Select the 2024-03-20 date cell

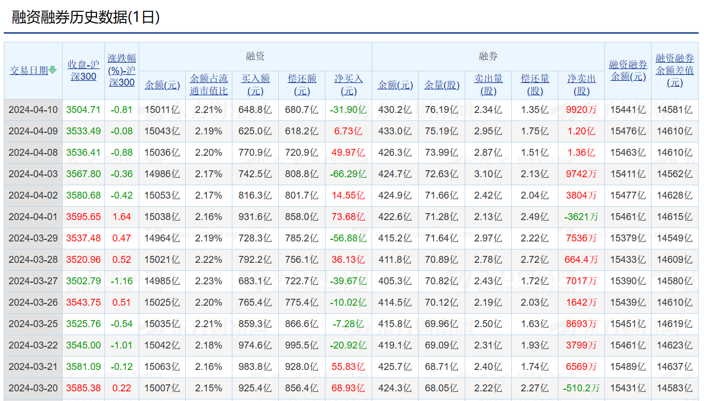(x=33, y=388)
